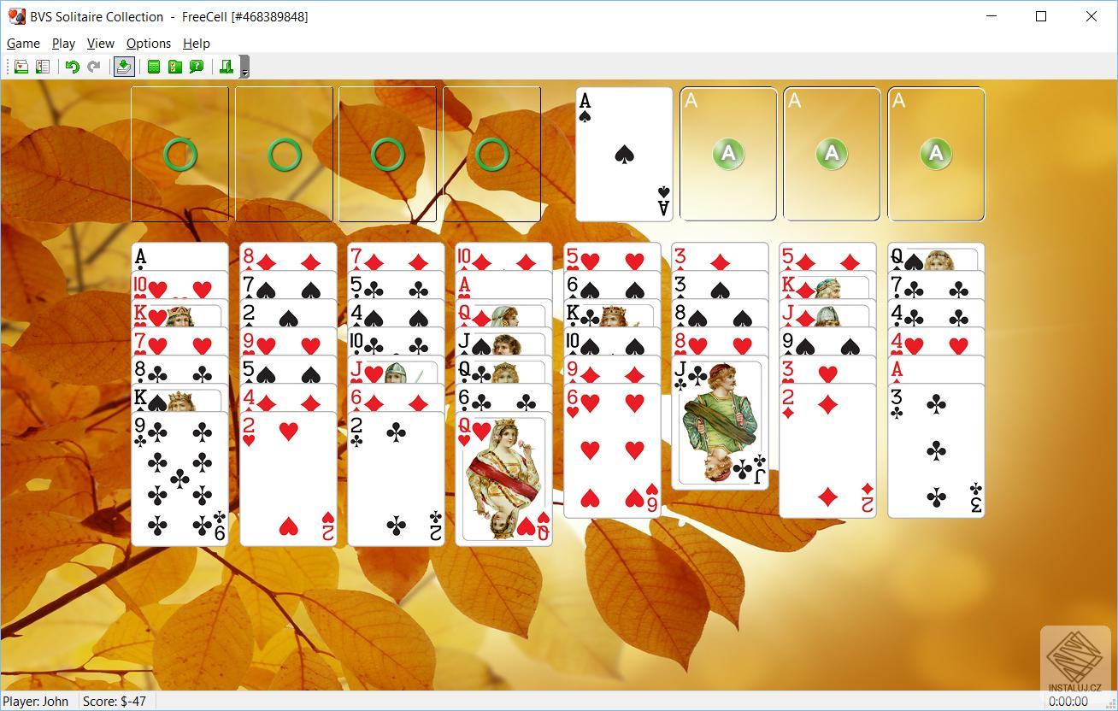The width and height of the screenshot is (1118, 711).
Task: Open the Game menu
Action: [x=23, y=43]
